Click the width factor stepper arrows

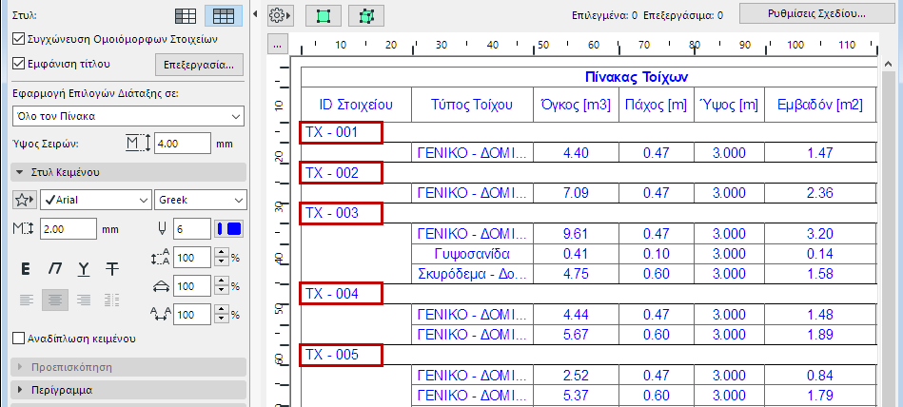[221, 285]
